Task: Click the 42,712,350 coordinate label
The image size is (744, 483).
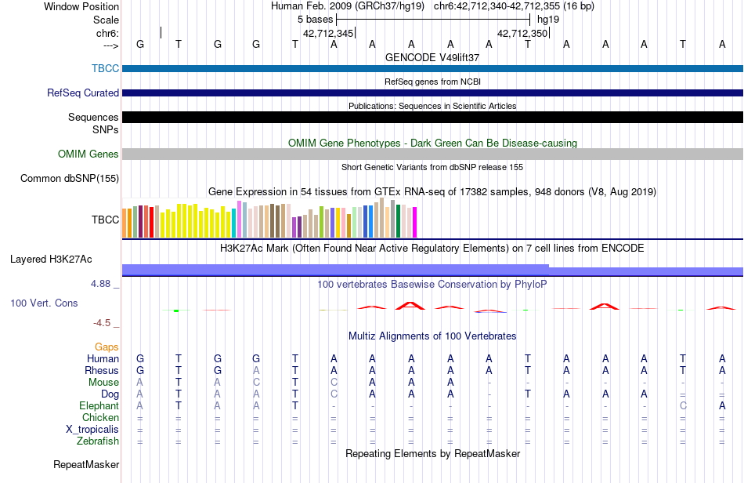Action: (x=522, y=33)
